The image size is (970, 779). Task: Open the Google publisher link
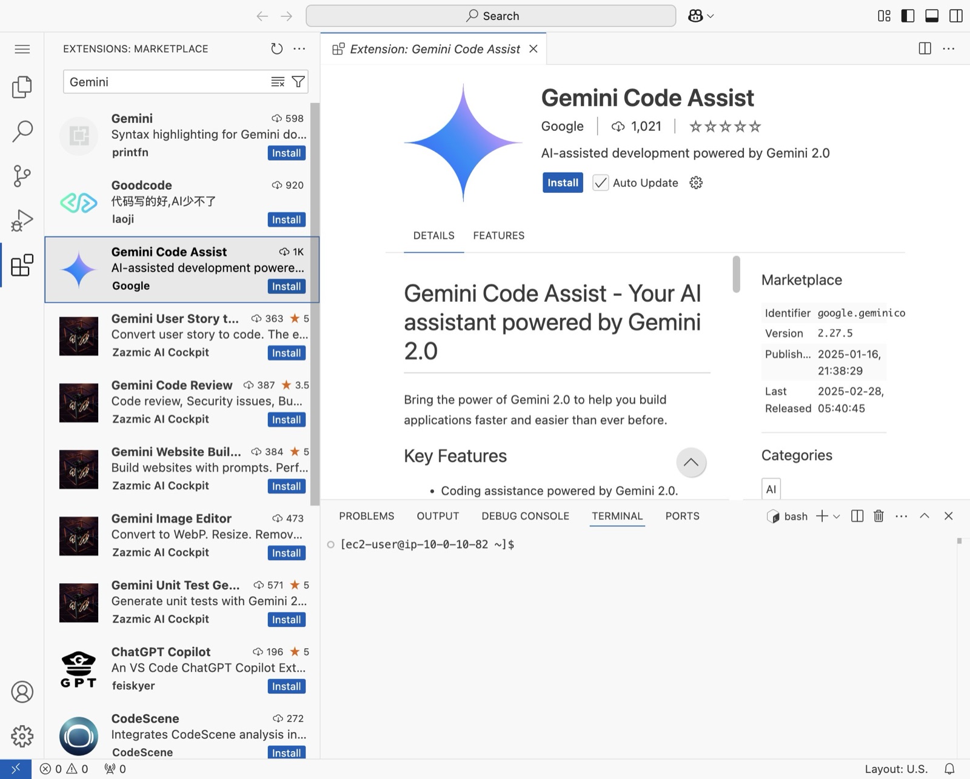click(x=562, y=126)
